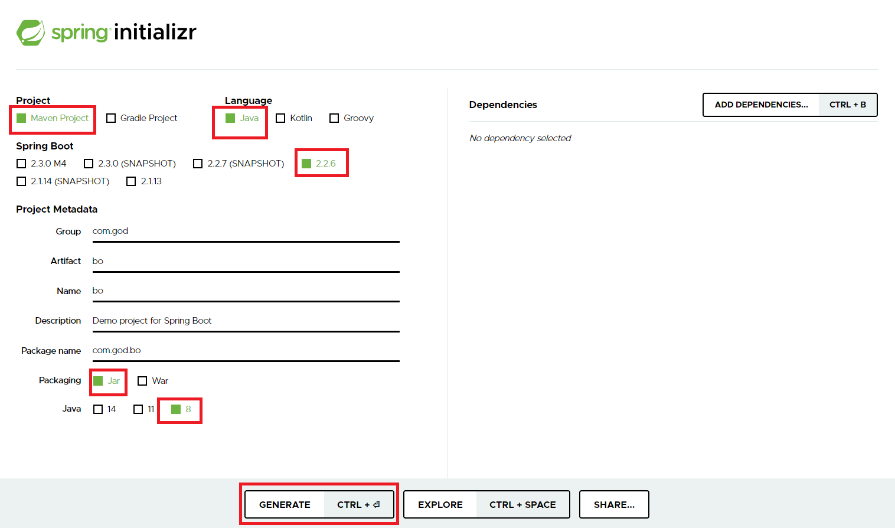Click the Share button

pyautogui.click(x=614, y=504)
